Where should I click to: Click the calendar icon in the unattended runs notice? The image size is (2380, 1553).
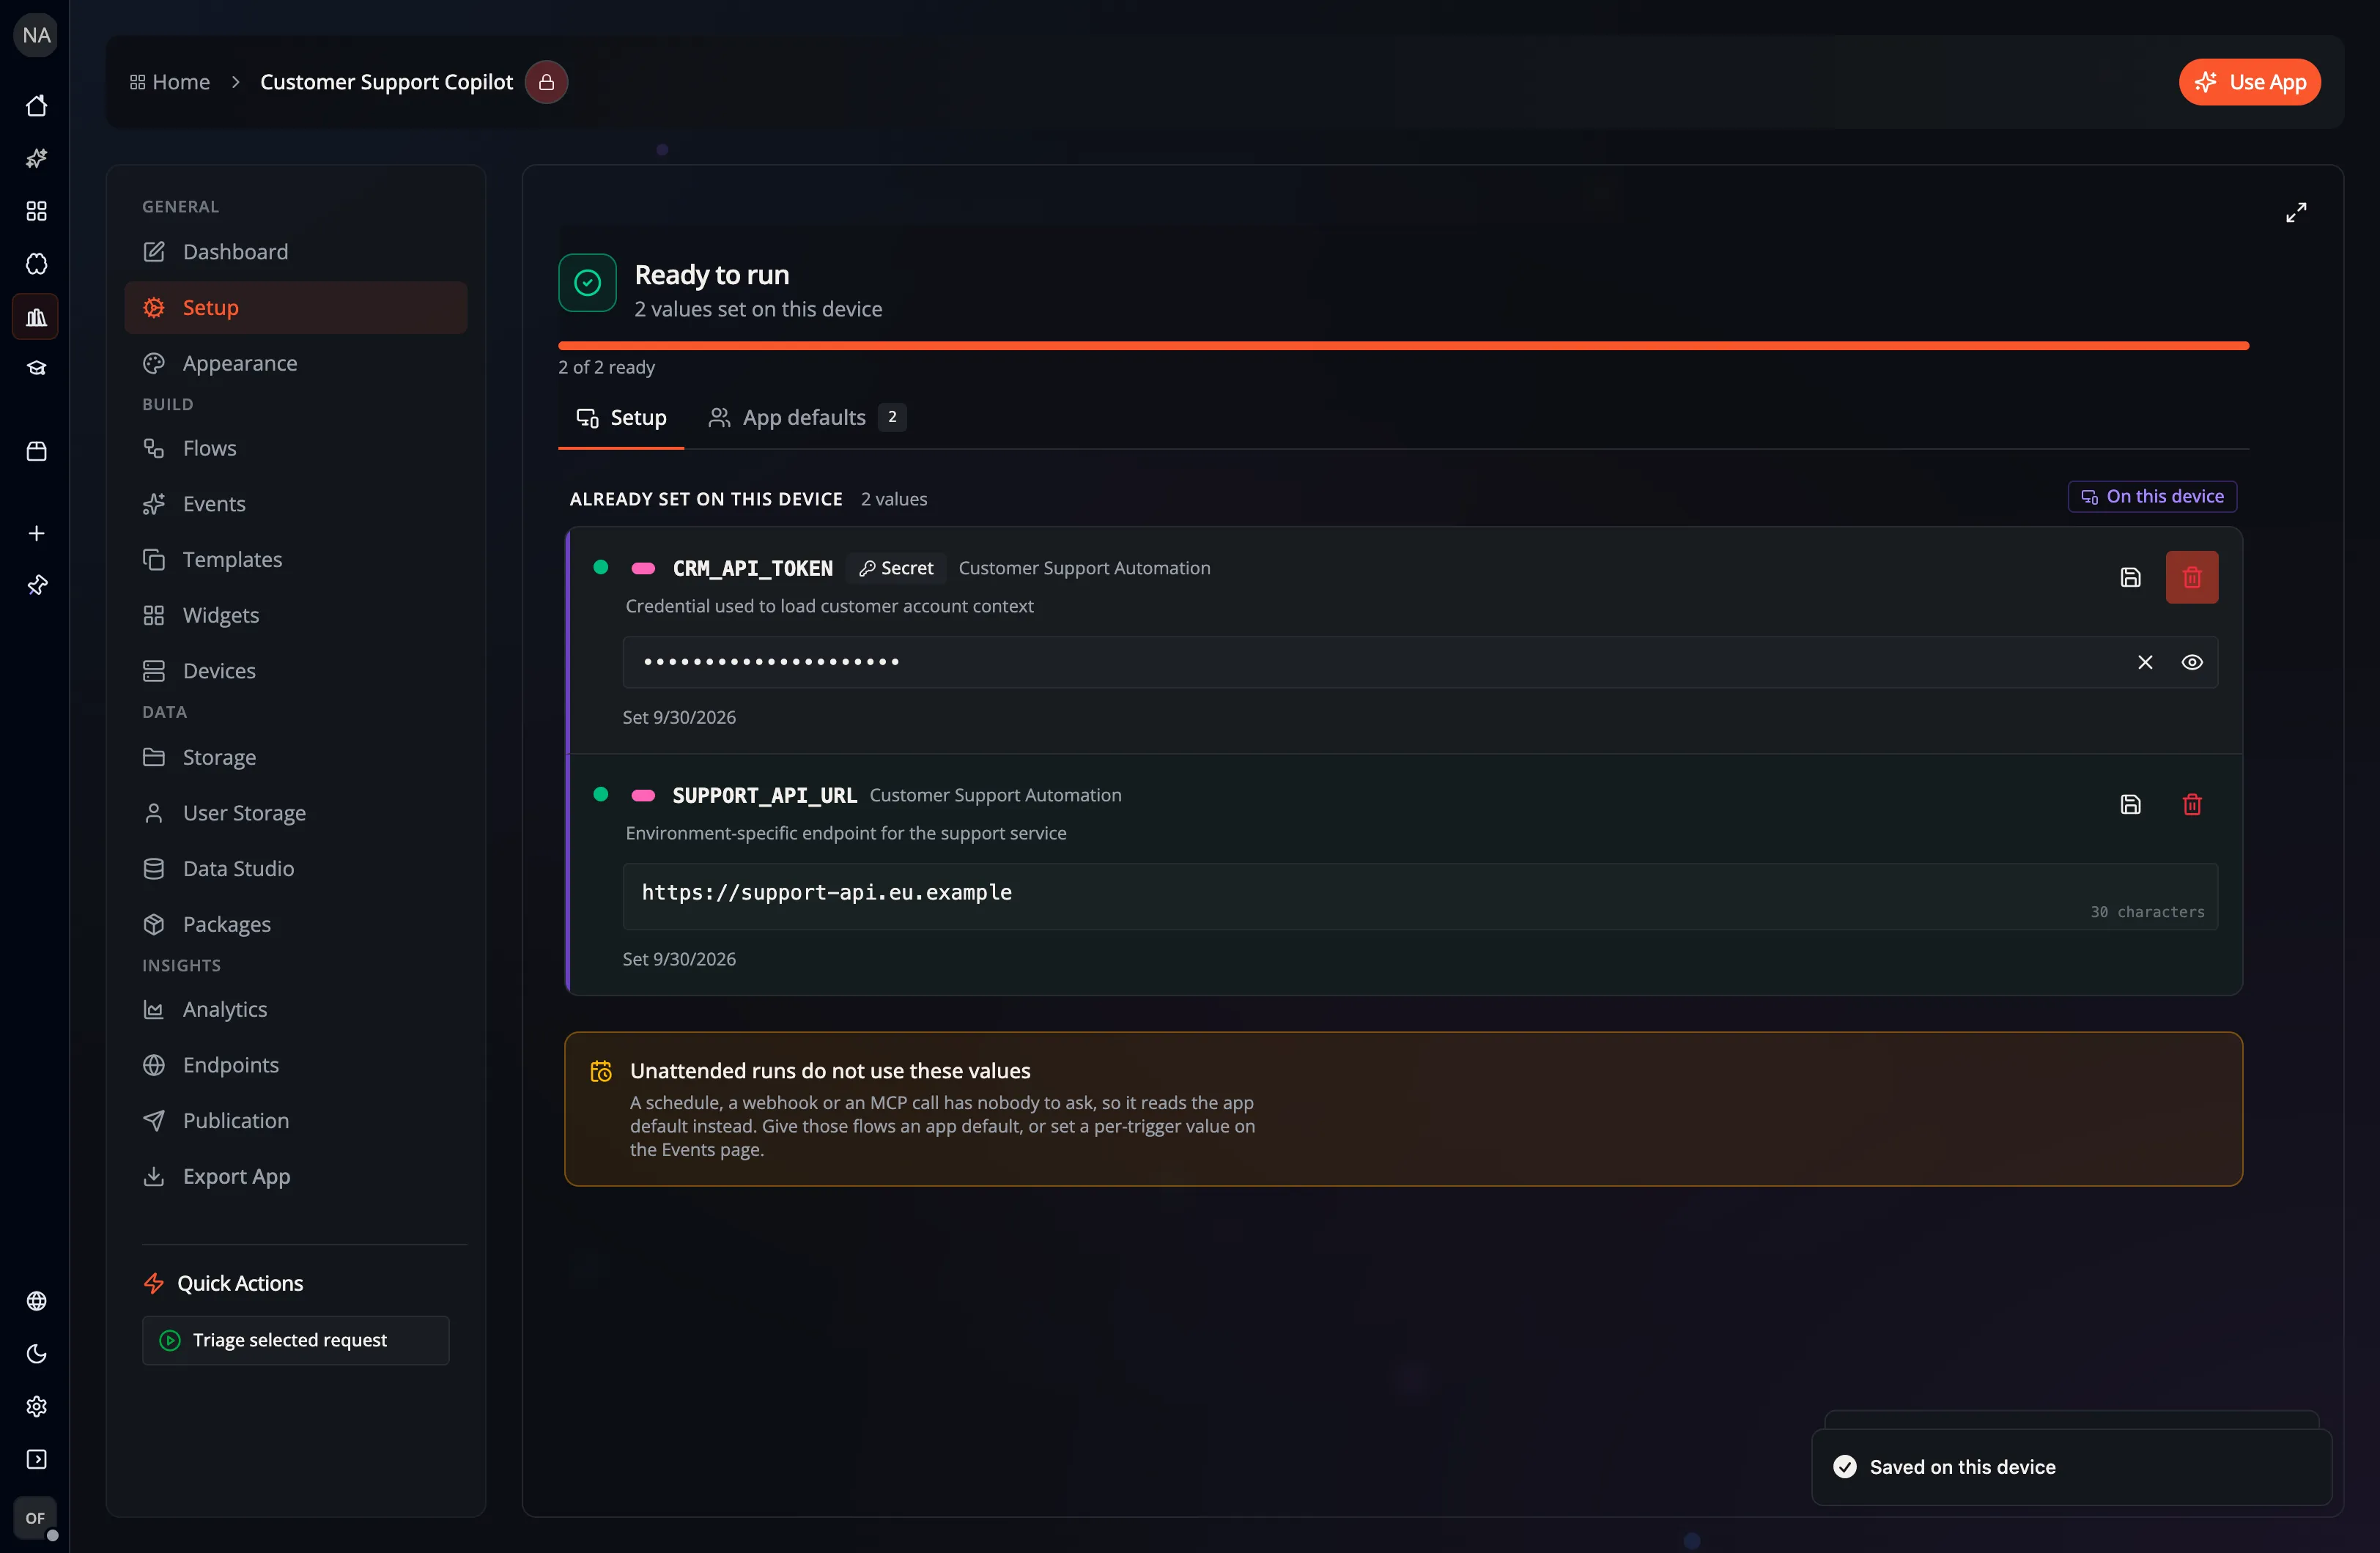[601, 1071]
